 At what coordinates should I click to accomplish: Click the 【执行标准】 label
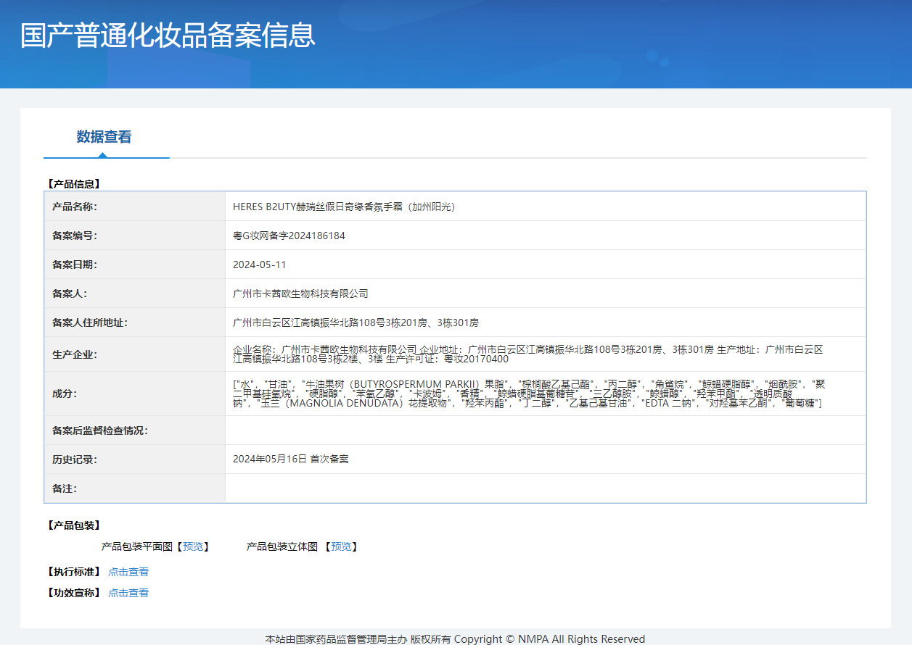pos(73,572)
